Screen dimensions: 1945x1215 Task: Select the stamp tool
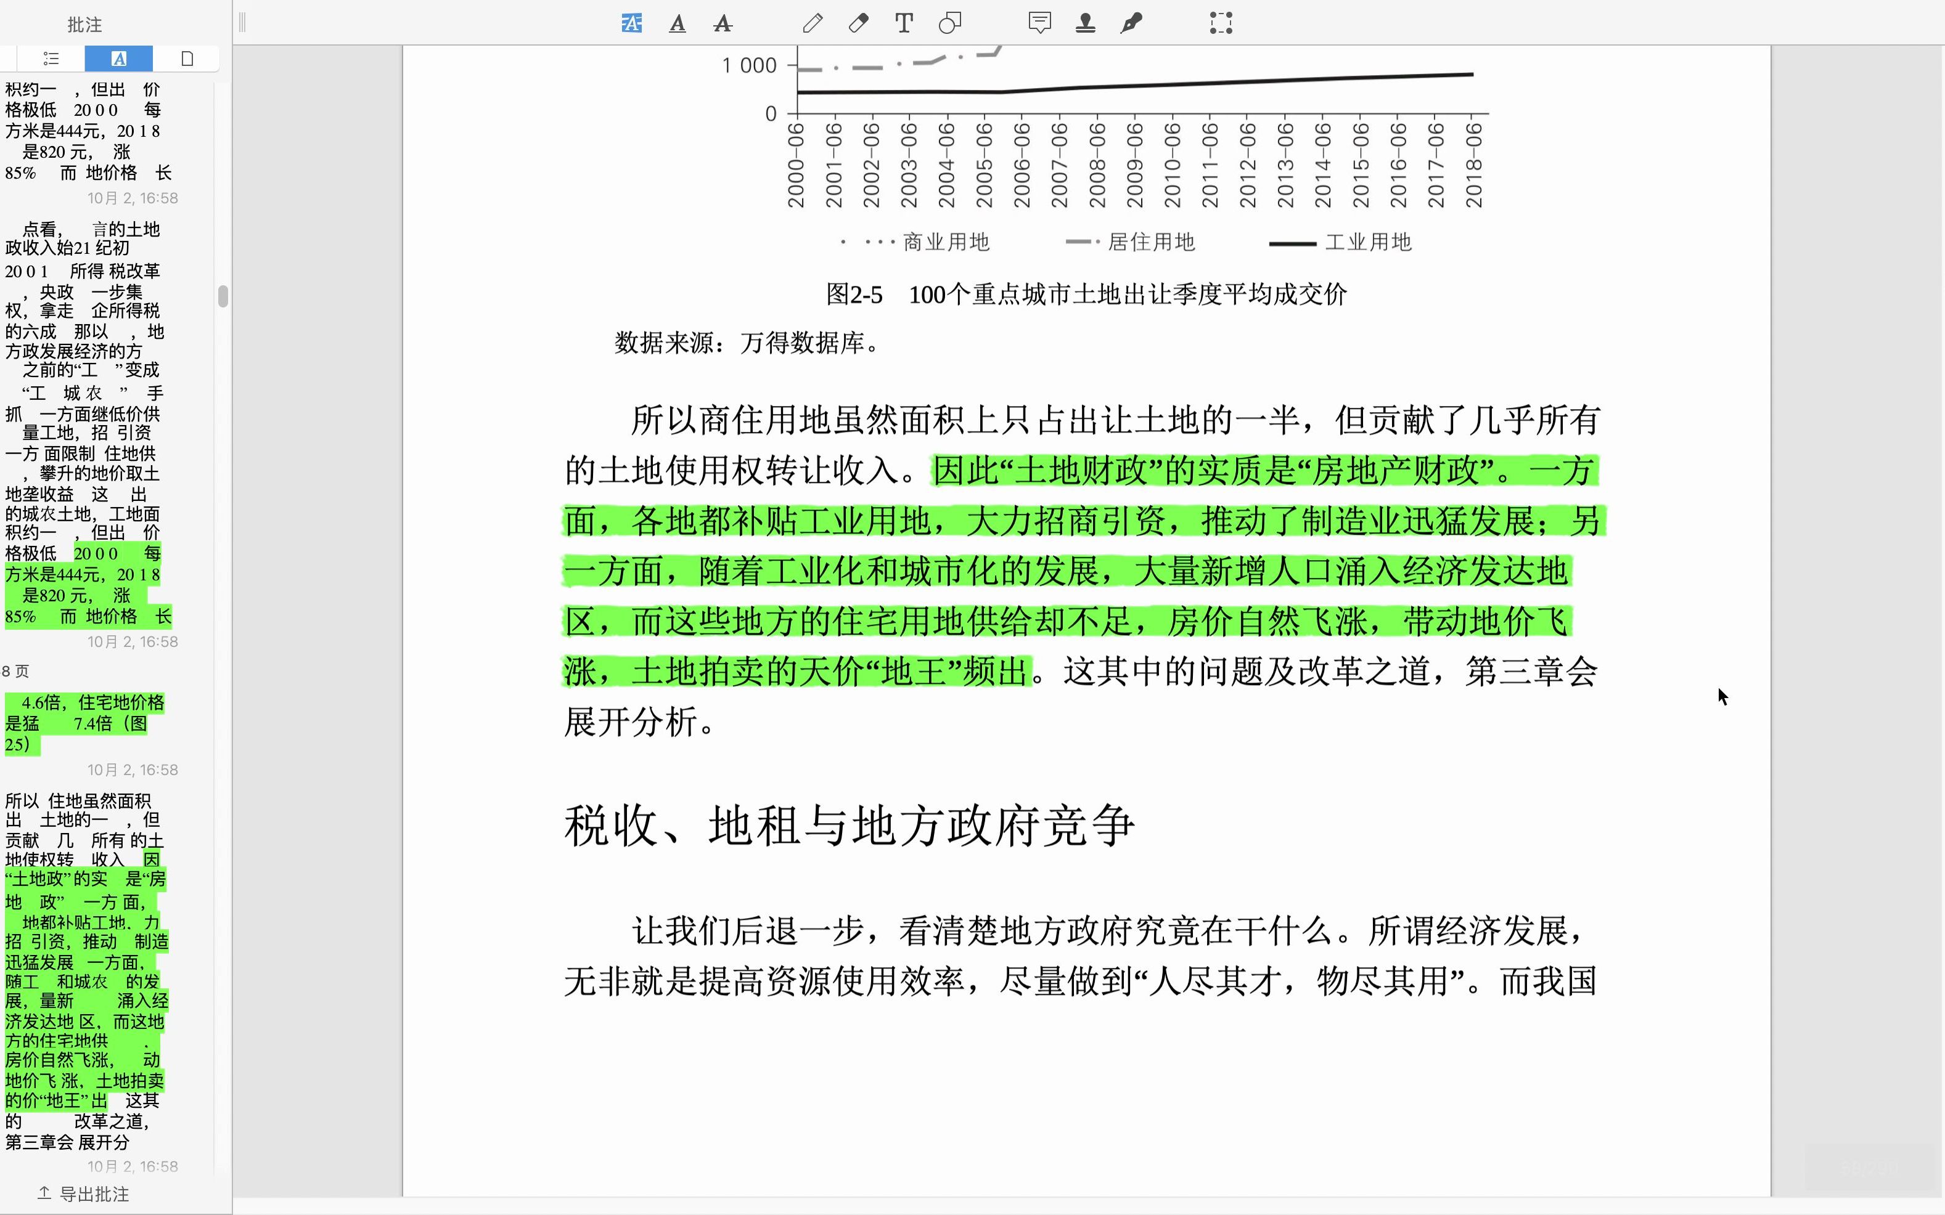coord(1087,23)
